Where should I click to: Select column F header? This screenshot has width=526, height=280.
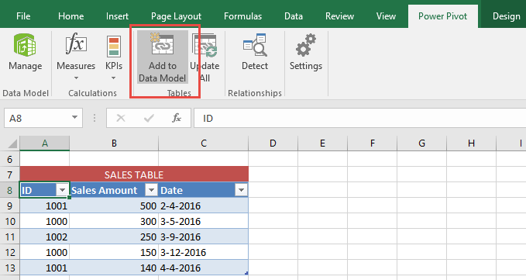[x=373, y=143]
